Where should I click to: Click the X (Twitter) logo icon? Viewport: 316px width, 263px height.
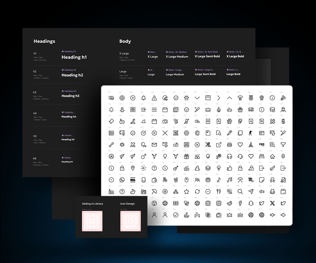272,203
